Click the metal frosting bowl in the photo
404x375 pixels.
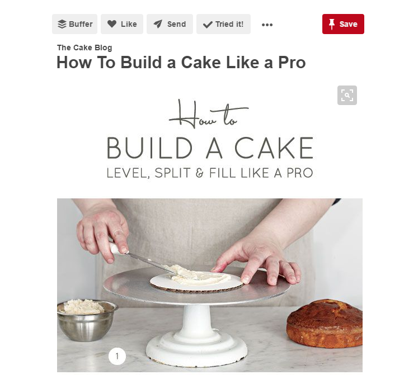pyautogui.click(x=87, y=320)
